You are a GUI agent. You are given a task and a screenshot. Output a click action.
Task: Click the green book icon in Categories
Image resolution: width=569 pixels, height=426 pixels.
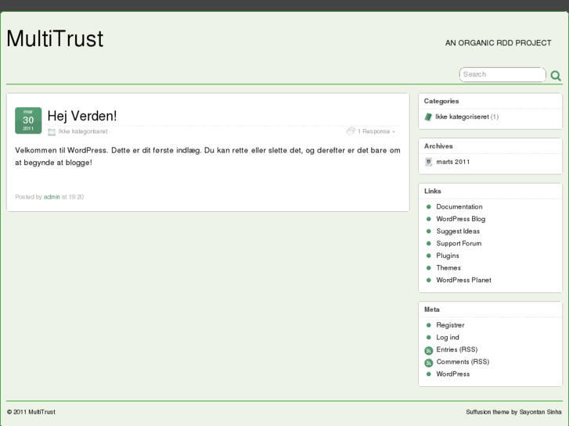coord(428,116)
